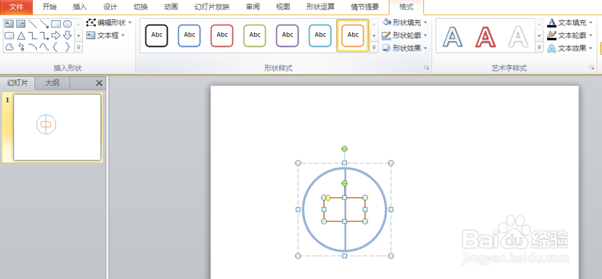Switch to the 情节提要 ribbon tab
Screen dimensions: 602x279
tap(365, 7)
